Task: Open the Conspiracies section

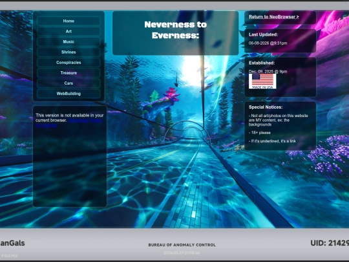Action: [x=69, y=62]
